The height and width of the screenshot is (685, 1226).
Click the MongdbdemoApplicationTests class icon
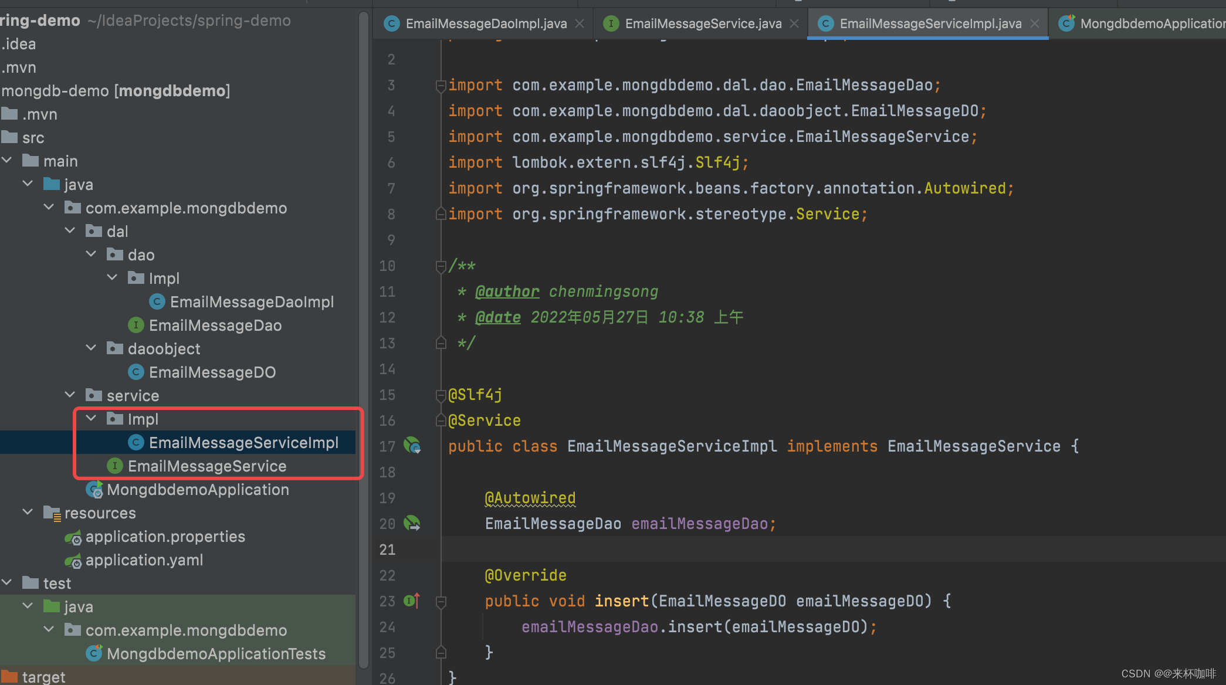point(94,653)
